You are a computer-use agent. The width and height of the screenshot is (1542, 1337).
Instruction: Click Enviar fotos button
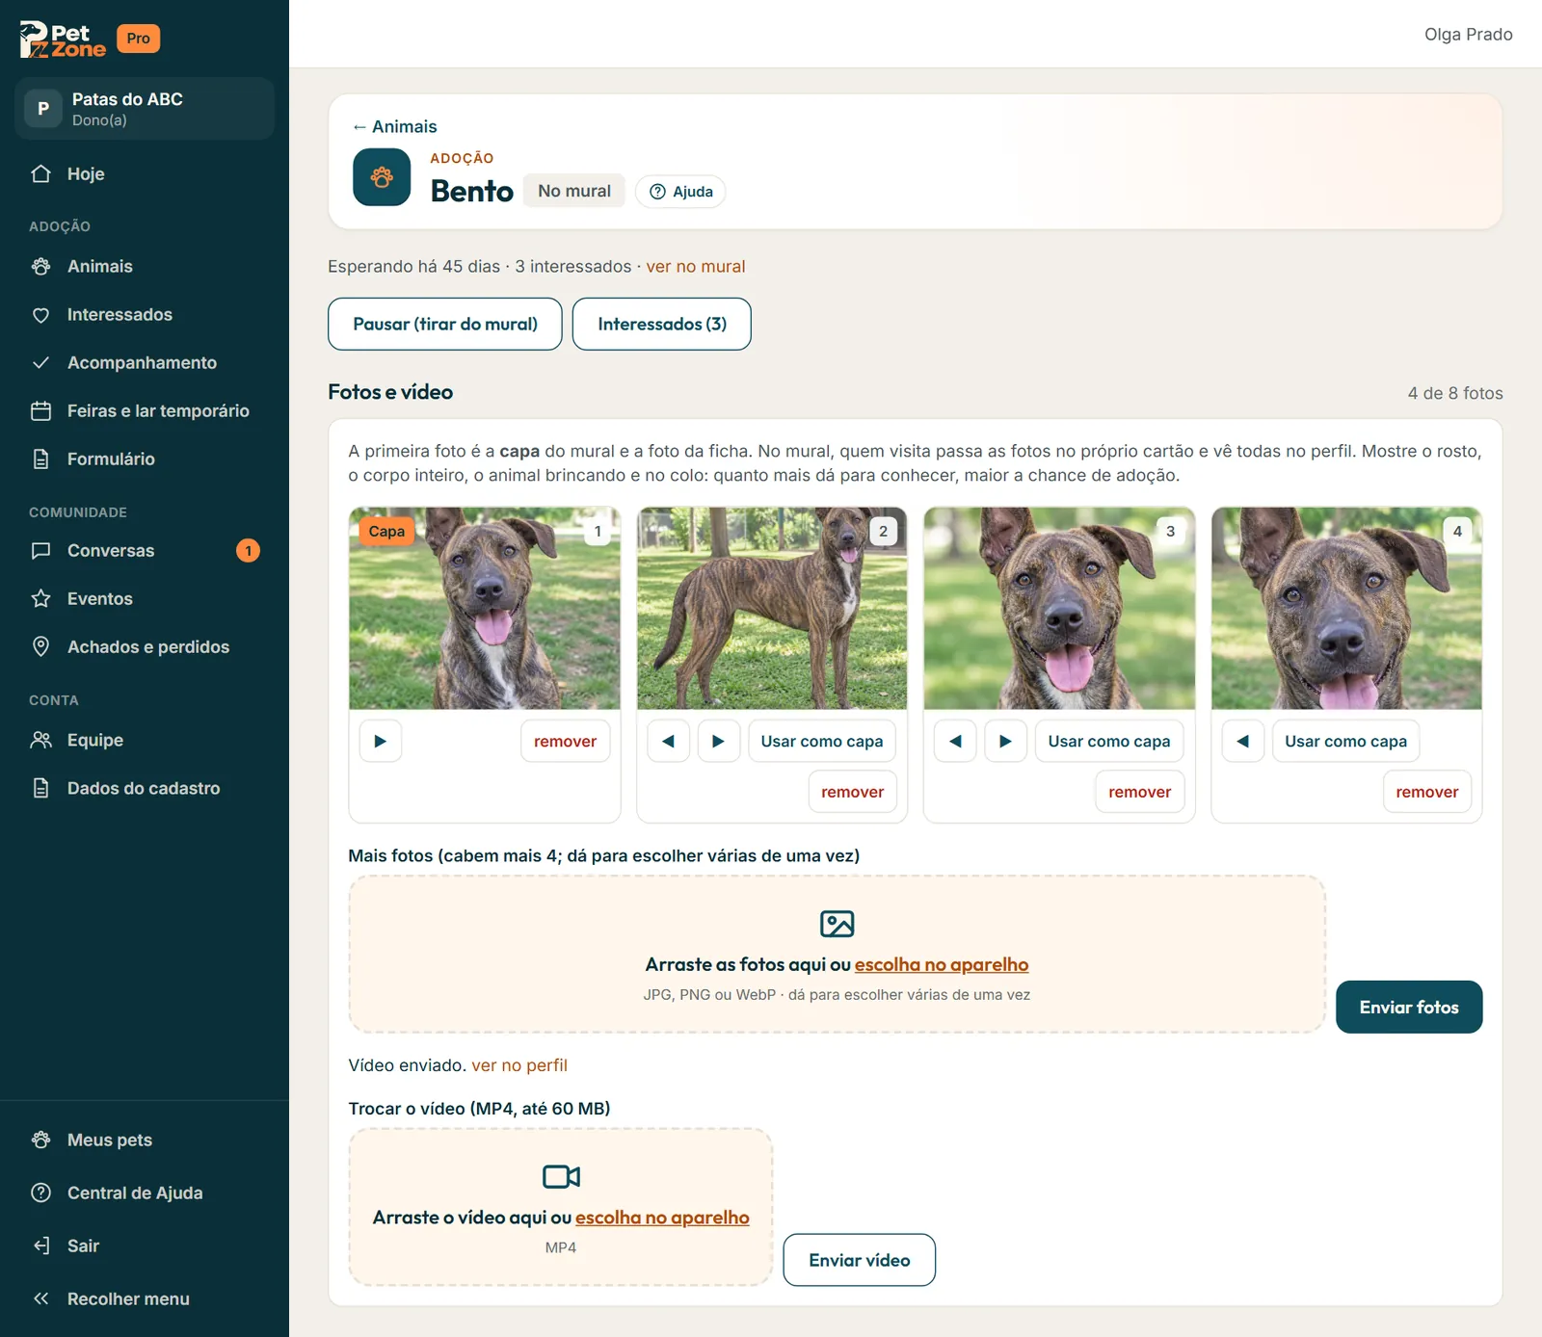(x=1409, y=1007)
